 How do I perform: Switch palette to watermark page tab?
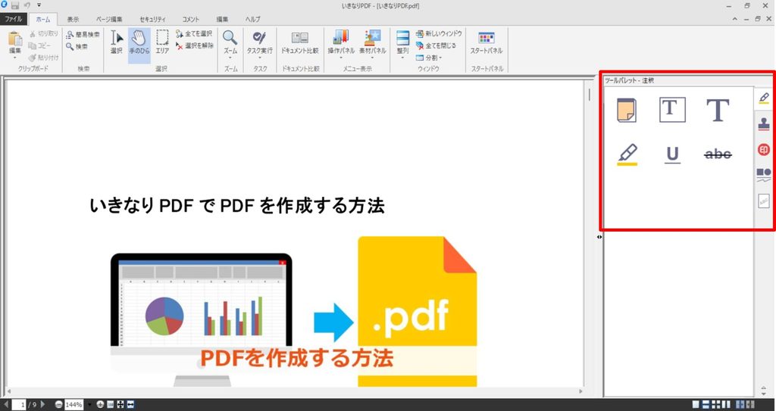pos(764,201)
